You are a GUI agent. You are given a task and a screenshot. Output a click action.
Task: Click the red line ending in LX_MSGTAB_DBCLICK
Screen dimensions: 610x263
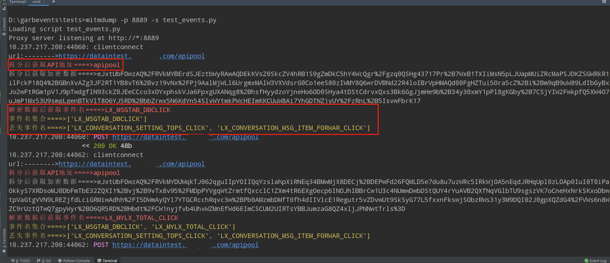coord(90,110)
